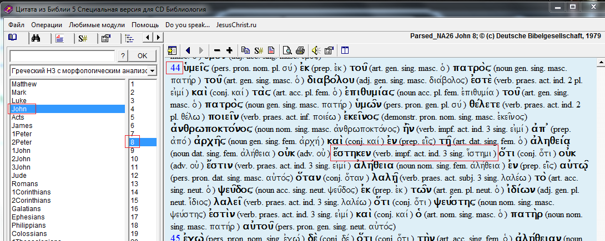Toggle the left navigation panel icon
605x241 pixels.
pos(172,50)
